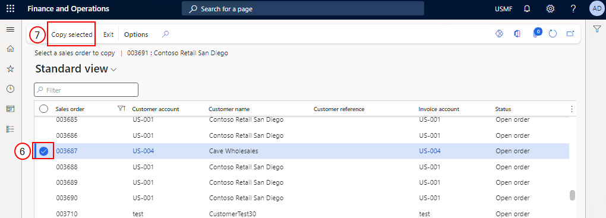Viewport: 606px width, 218px height.
Task: Expand the navigation pane hamburger menu
Action: tap(11, 29)
